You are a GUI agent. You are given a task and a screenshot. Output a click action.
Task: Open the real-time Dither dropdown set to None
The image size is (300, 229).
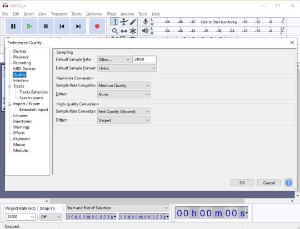[124, 94]
